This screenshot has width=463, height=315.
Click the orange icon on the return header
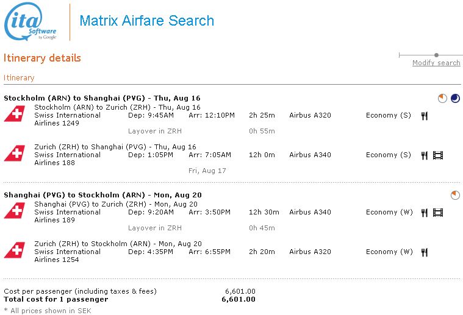pos(455,195)
